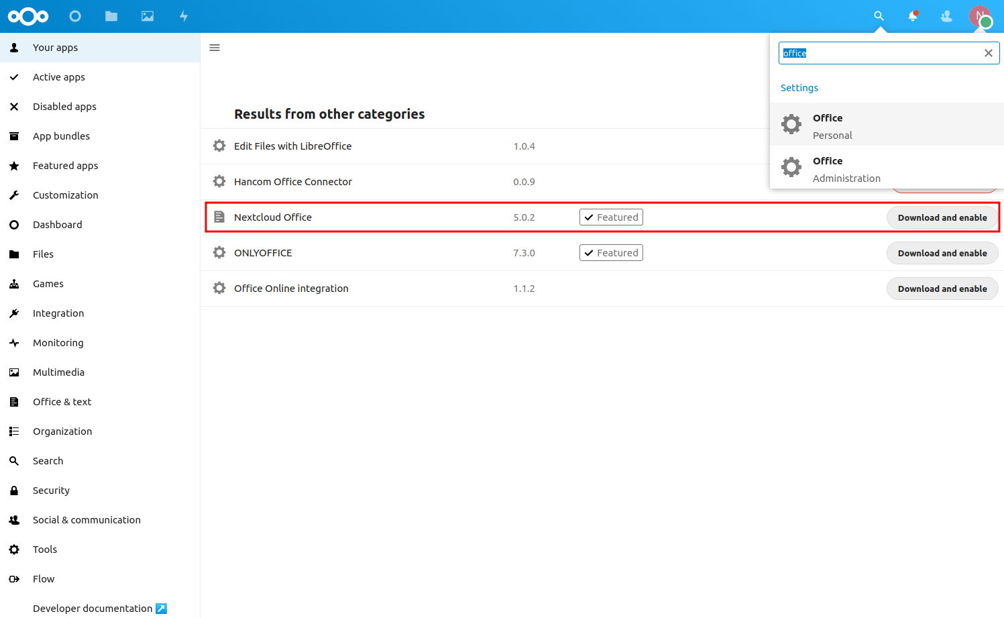This screenshot has width=1004, height=618.
Task: Open Office Administration settings result
Action: click(887, 167)
